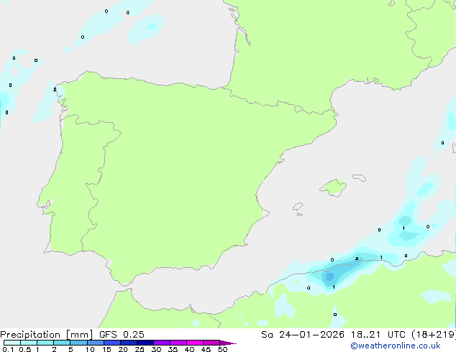
Task: Click the legend label "10"
Action: 90,349
